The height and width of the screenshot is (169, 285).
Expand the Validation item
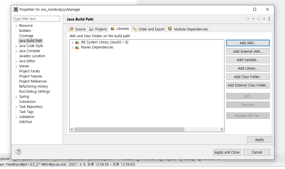pos(16,117)
